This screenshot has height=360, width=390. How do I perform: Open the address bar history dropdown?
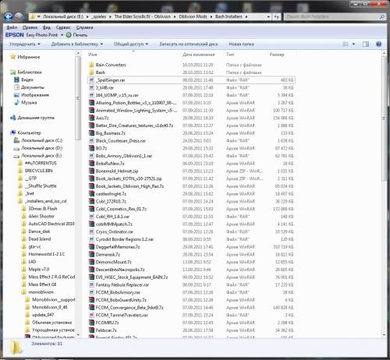point(268,16)
